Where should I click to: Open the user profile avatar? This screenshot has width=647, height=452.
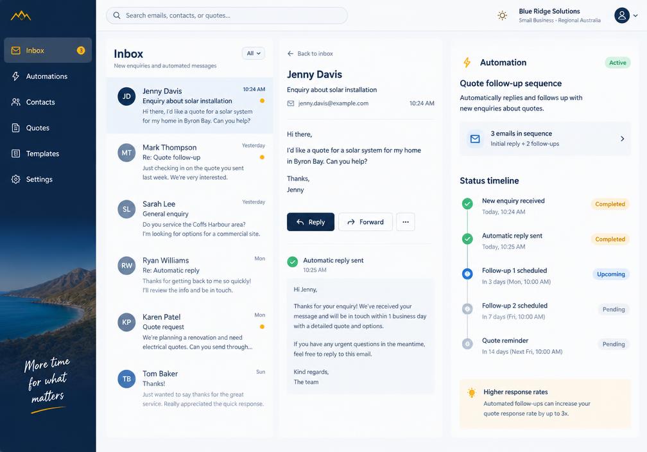[x=622, y=15]
